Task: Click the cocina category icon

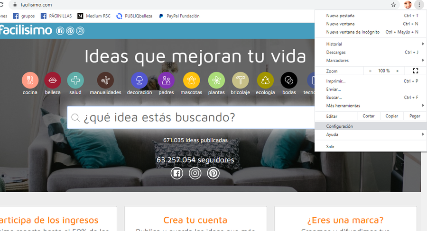Action: pos(30,80)
